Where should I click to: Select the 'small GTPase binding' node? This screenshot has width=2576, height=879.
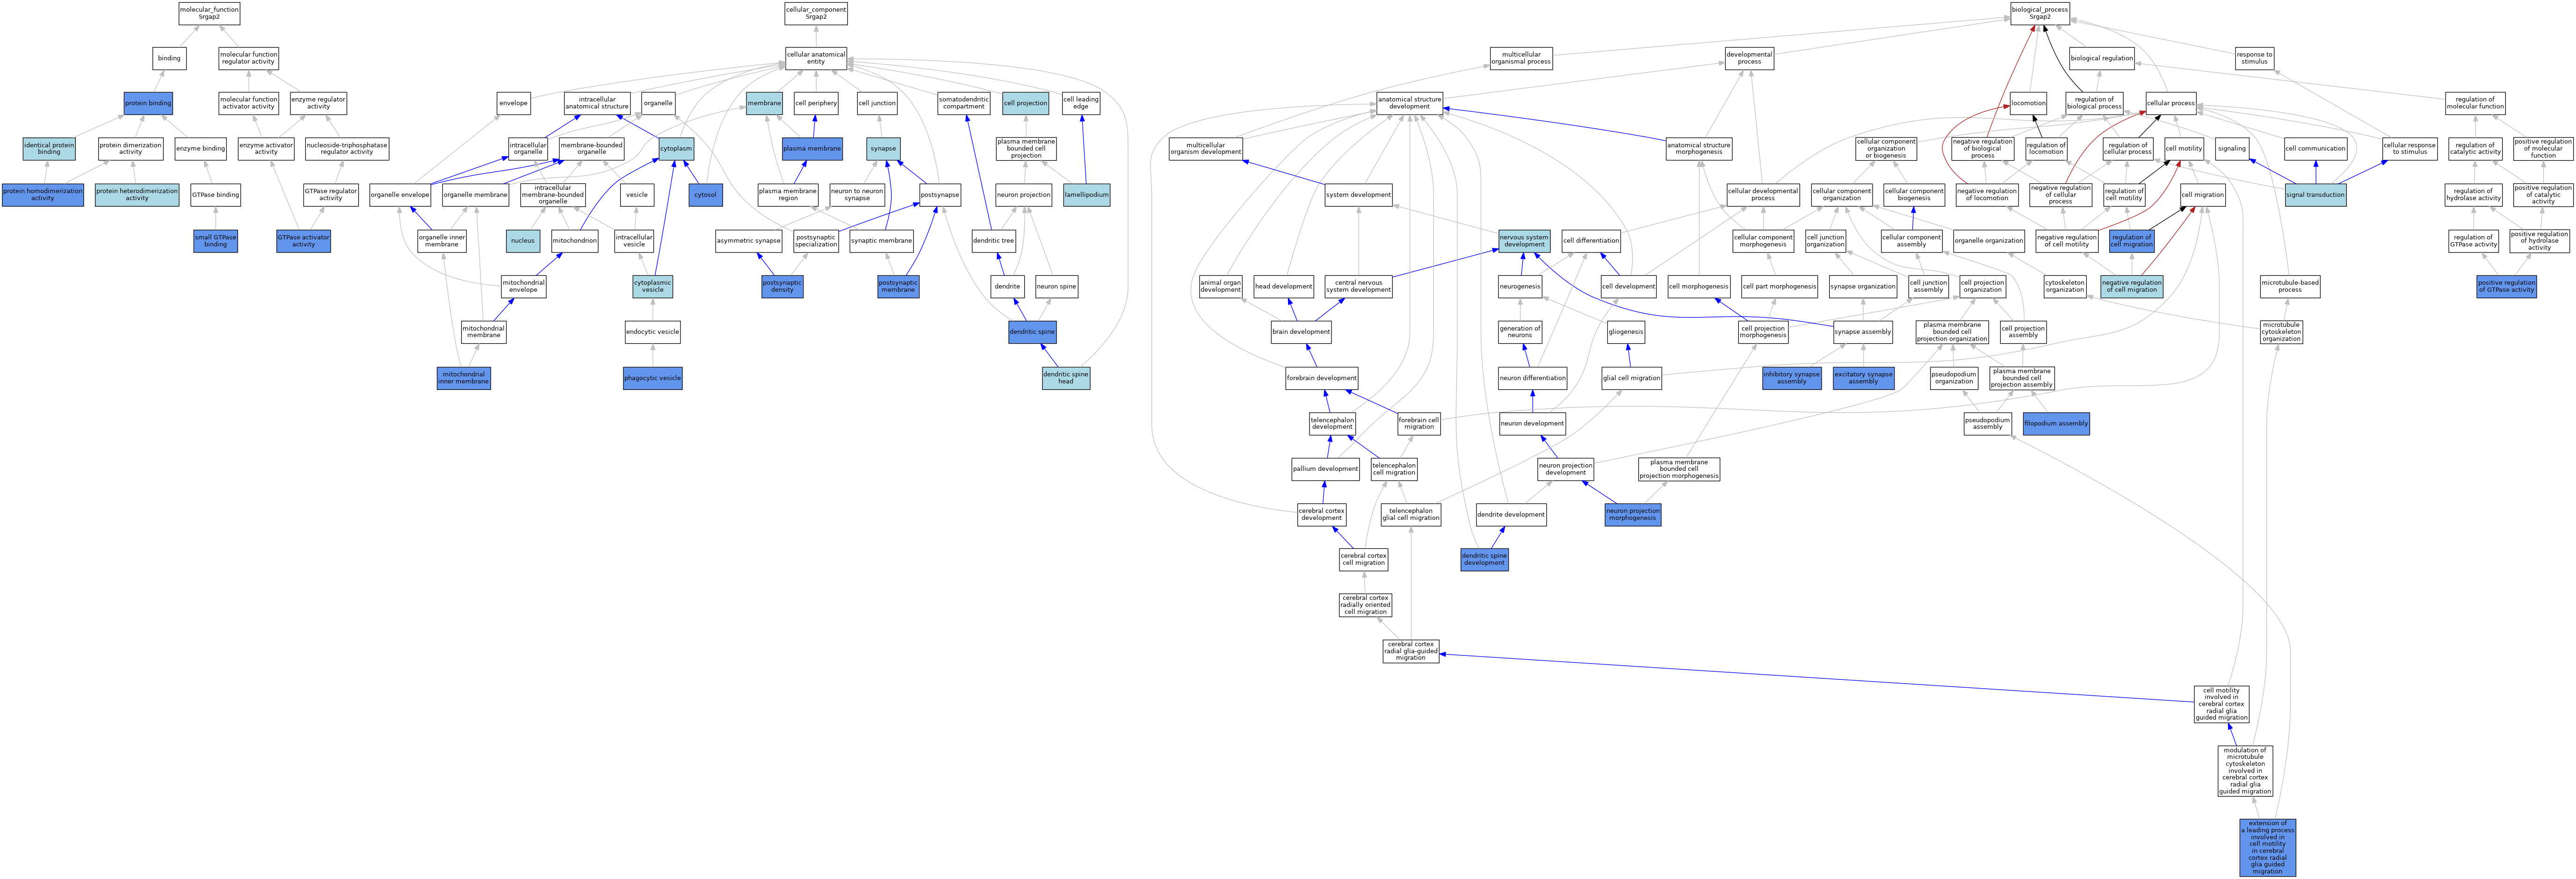215,241
